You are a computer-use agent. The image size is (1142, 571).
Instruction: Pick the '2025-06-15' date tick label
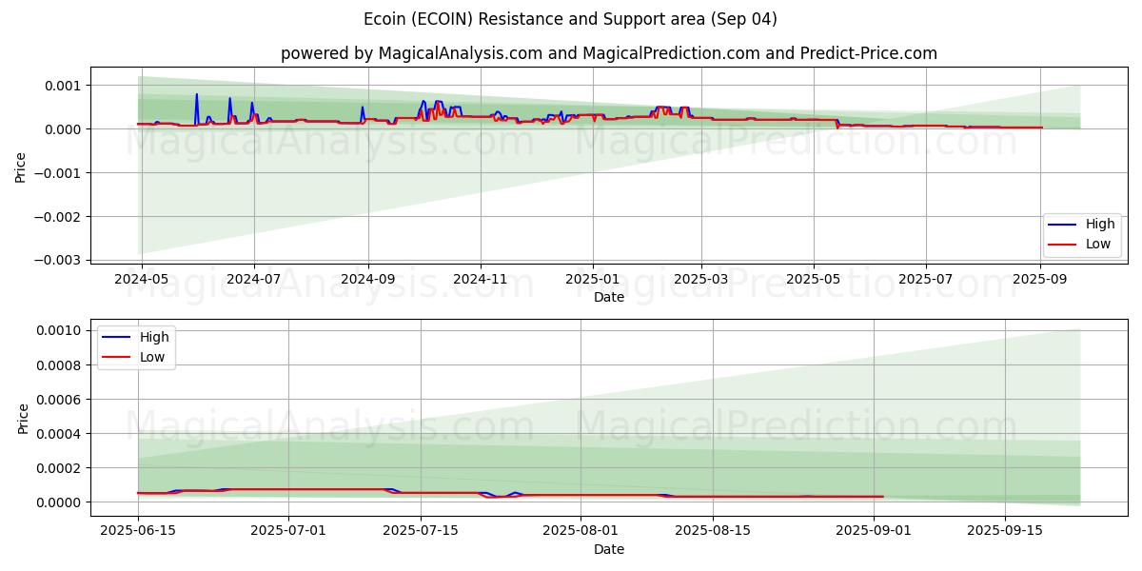click(138, 532)
